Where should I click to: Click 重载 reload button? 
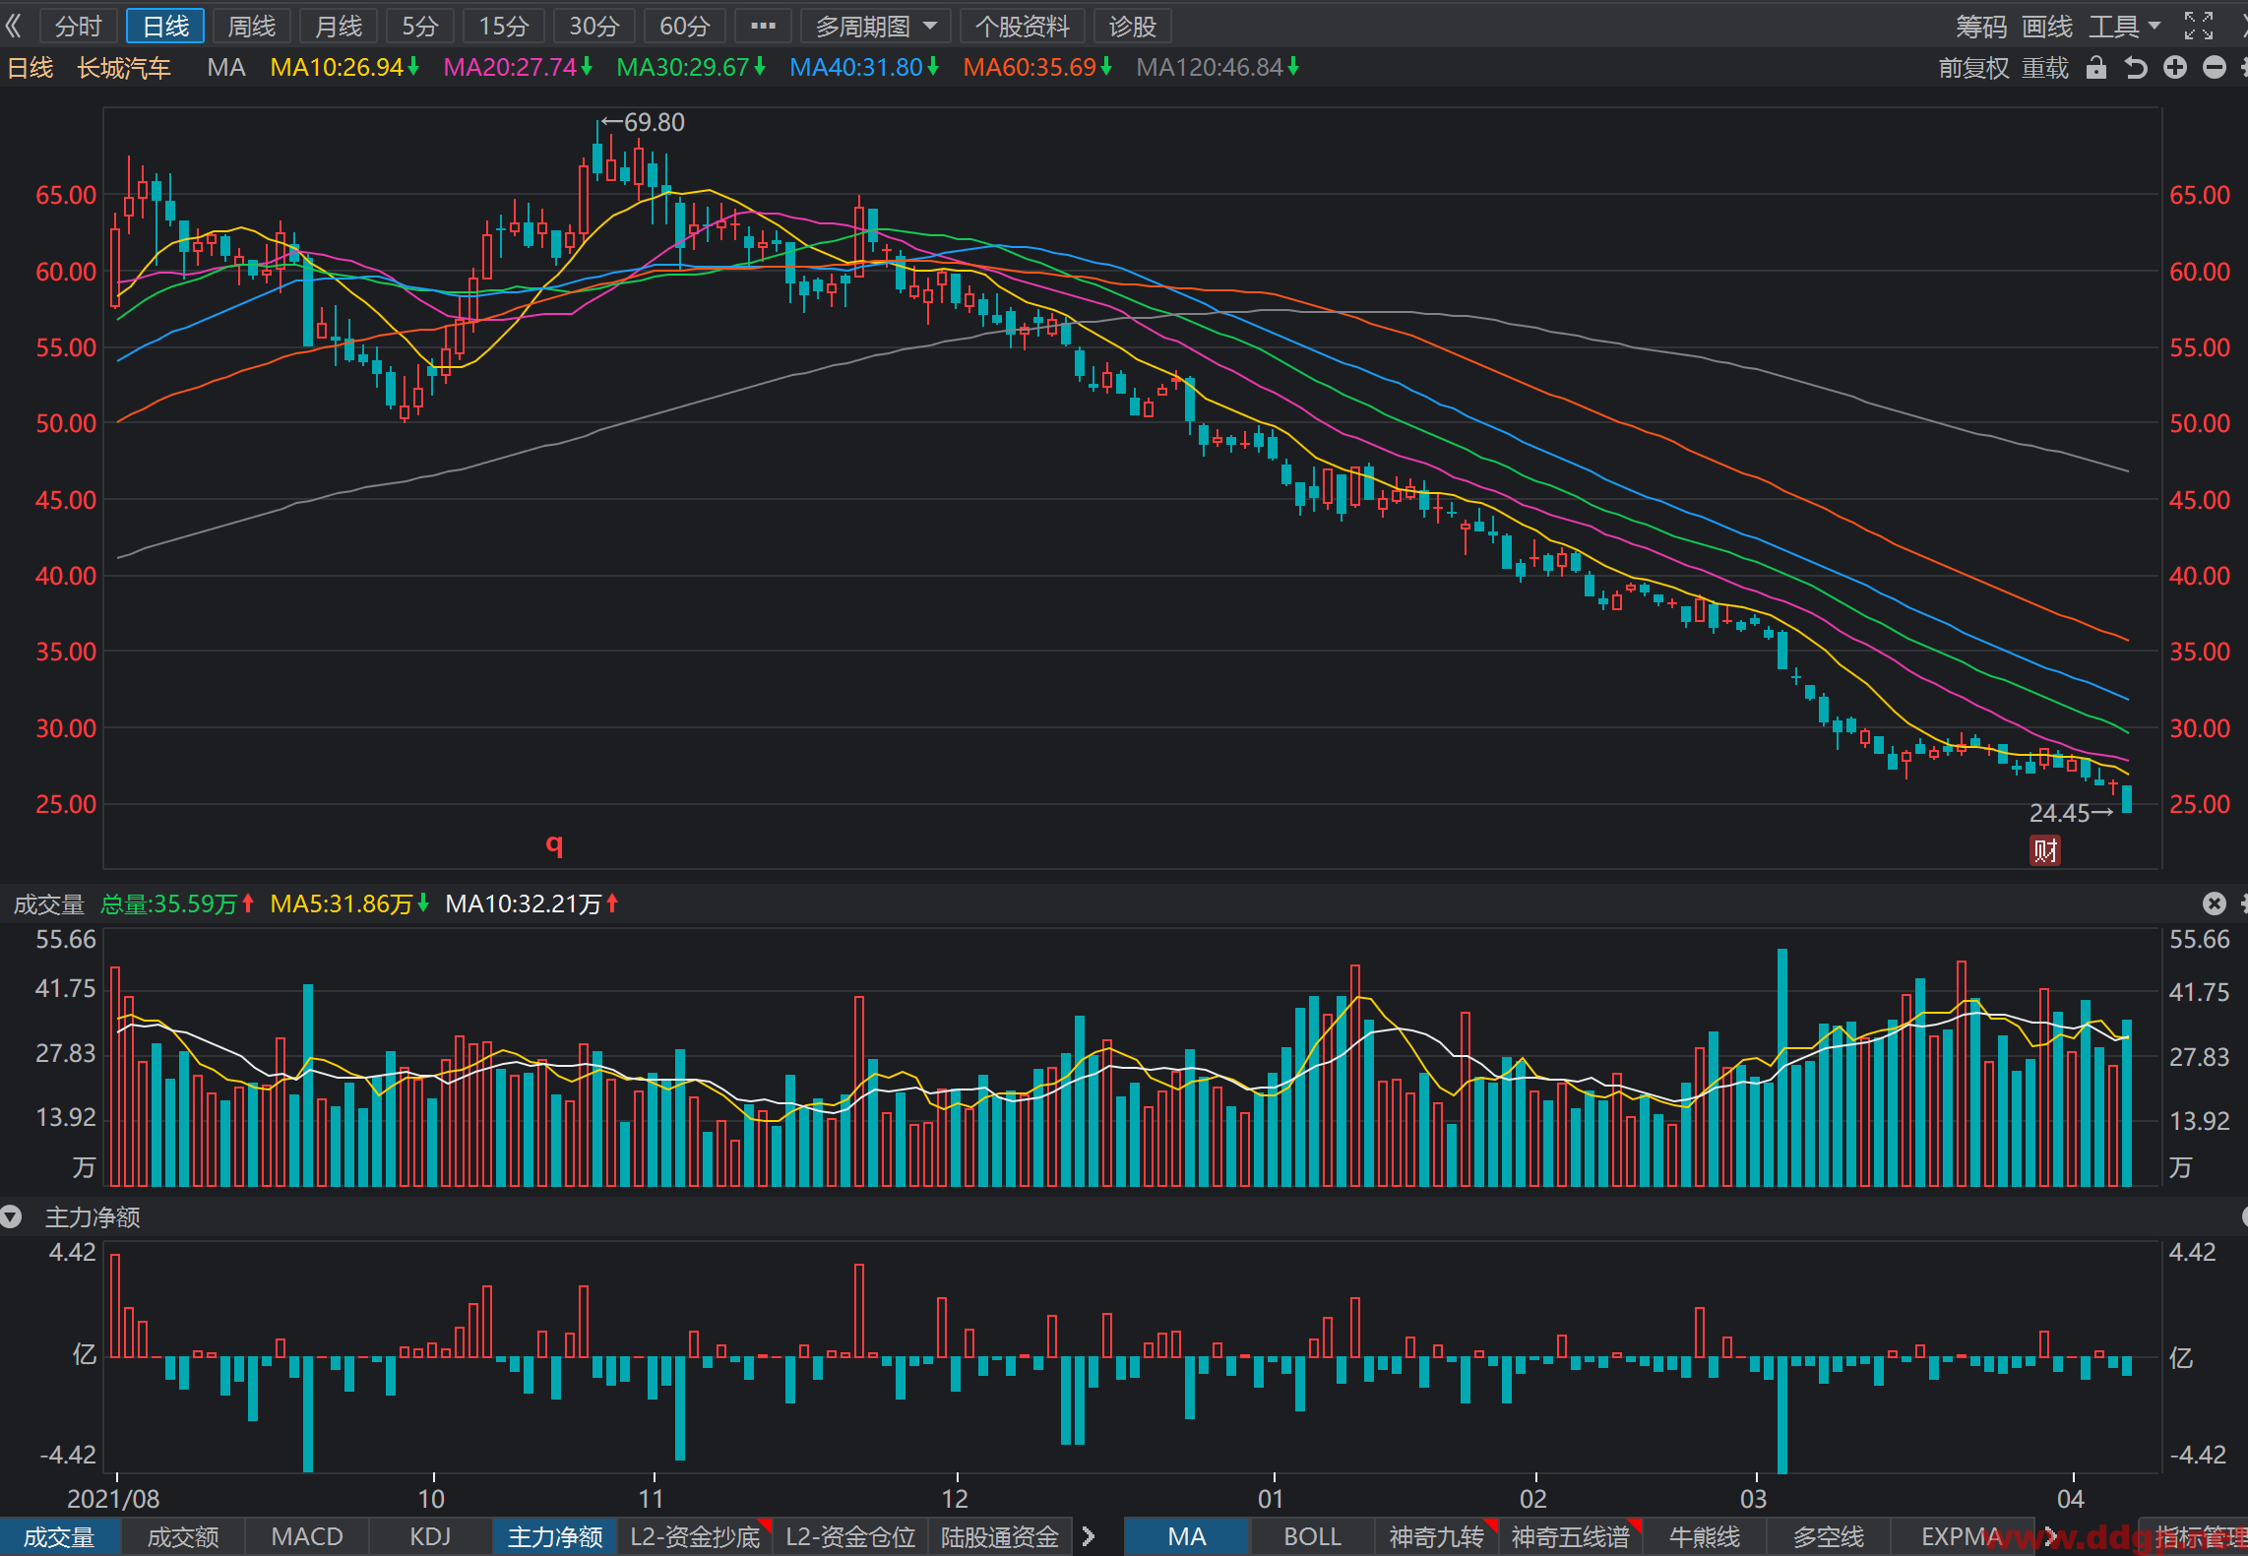click(x=2045, y=68)
